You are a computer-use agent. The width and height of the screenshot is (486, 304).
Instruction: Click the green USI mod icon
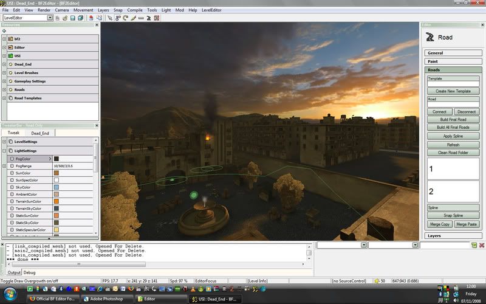tap(10, 56)
